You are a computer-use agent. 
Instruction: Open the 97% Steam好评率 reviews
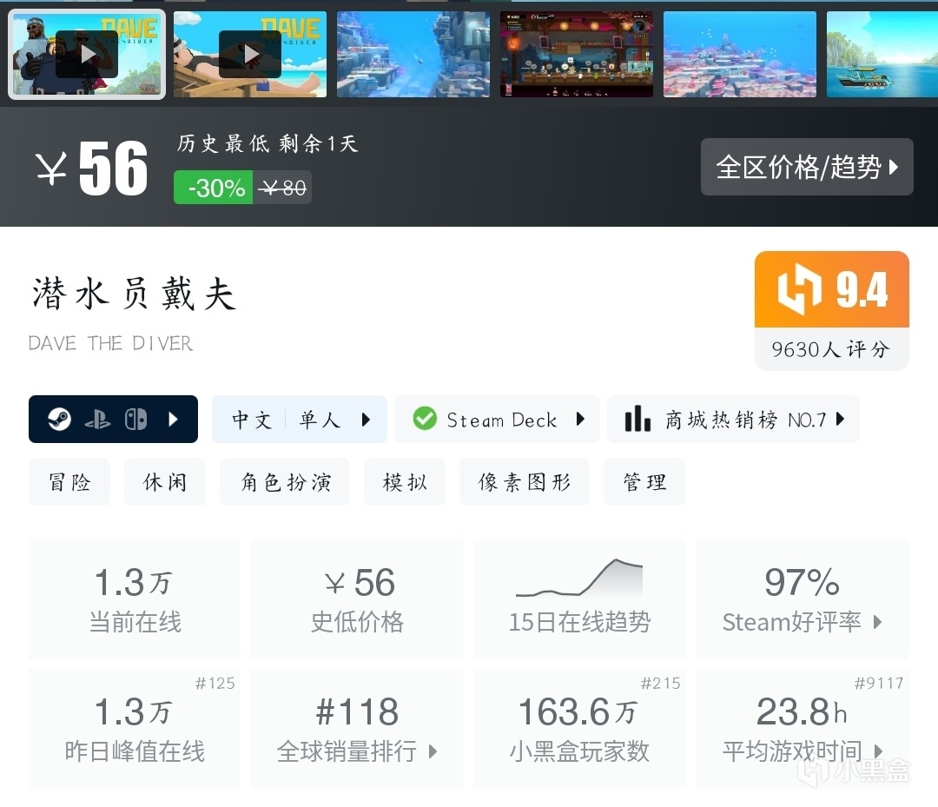(803, 599)
